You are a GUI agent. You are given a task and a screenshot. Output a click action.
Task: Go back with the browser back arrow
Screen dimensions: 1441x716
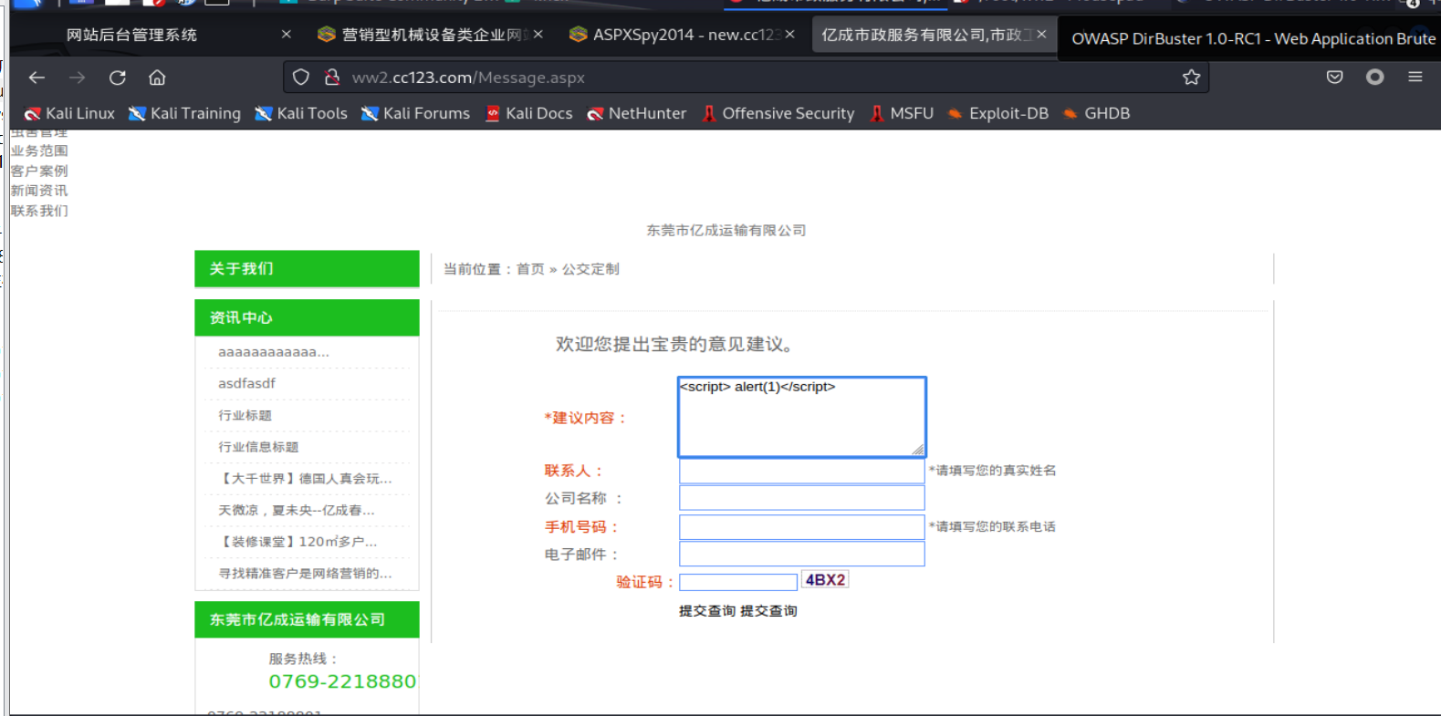[x=37, y=78]
